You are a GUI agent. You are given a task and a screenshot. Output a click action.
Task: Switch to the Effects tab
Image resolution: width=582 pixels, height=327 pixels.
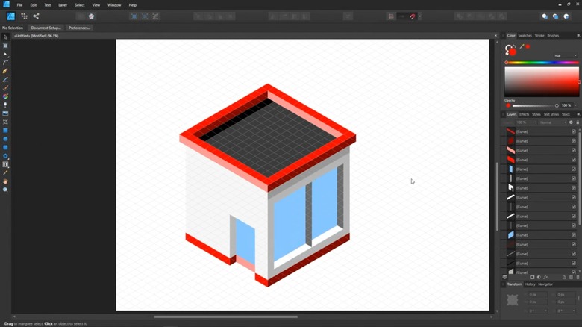click(524, 114)
